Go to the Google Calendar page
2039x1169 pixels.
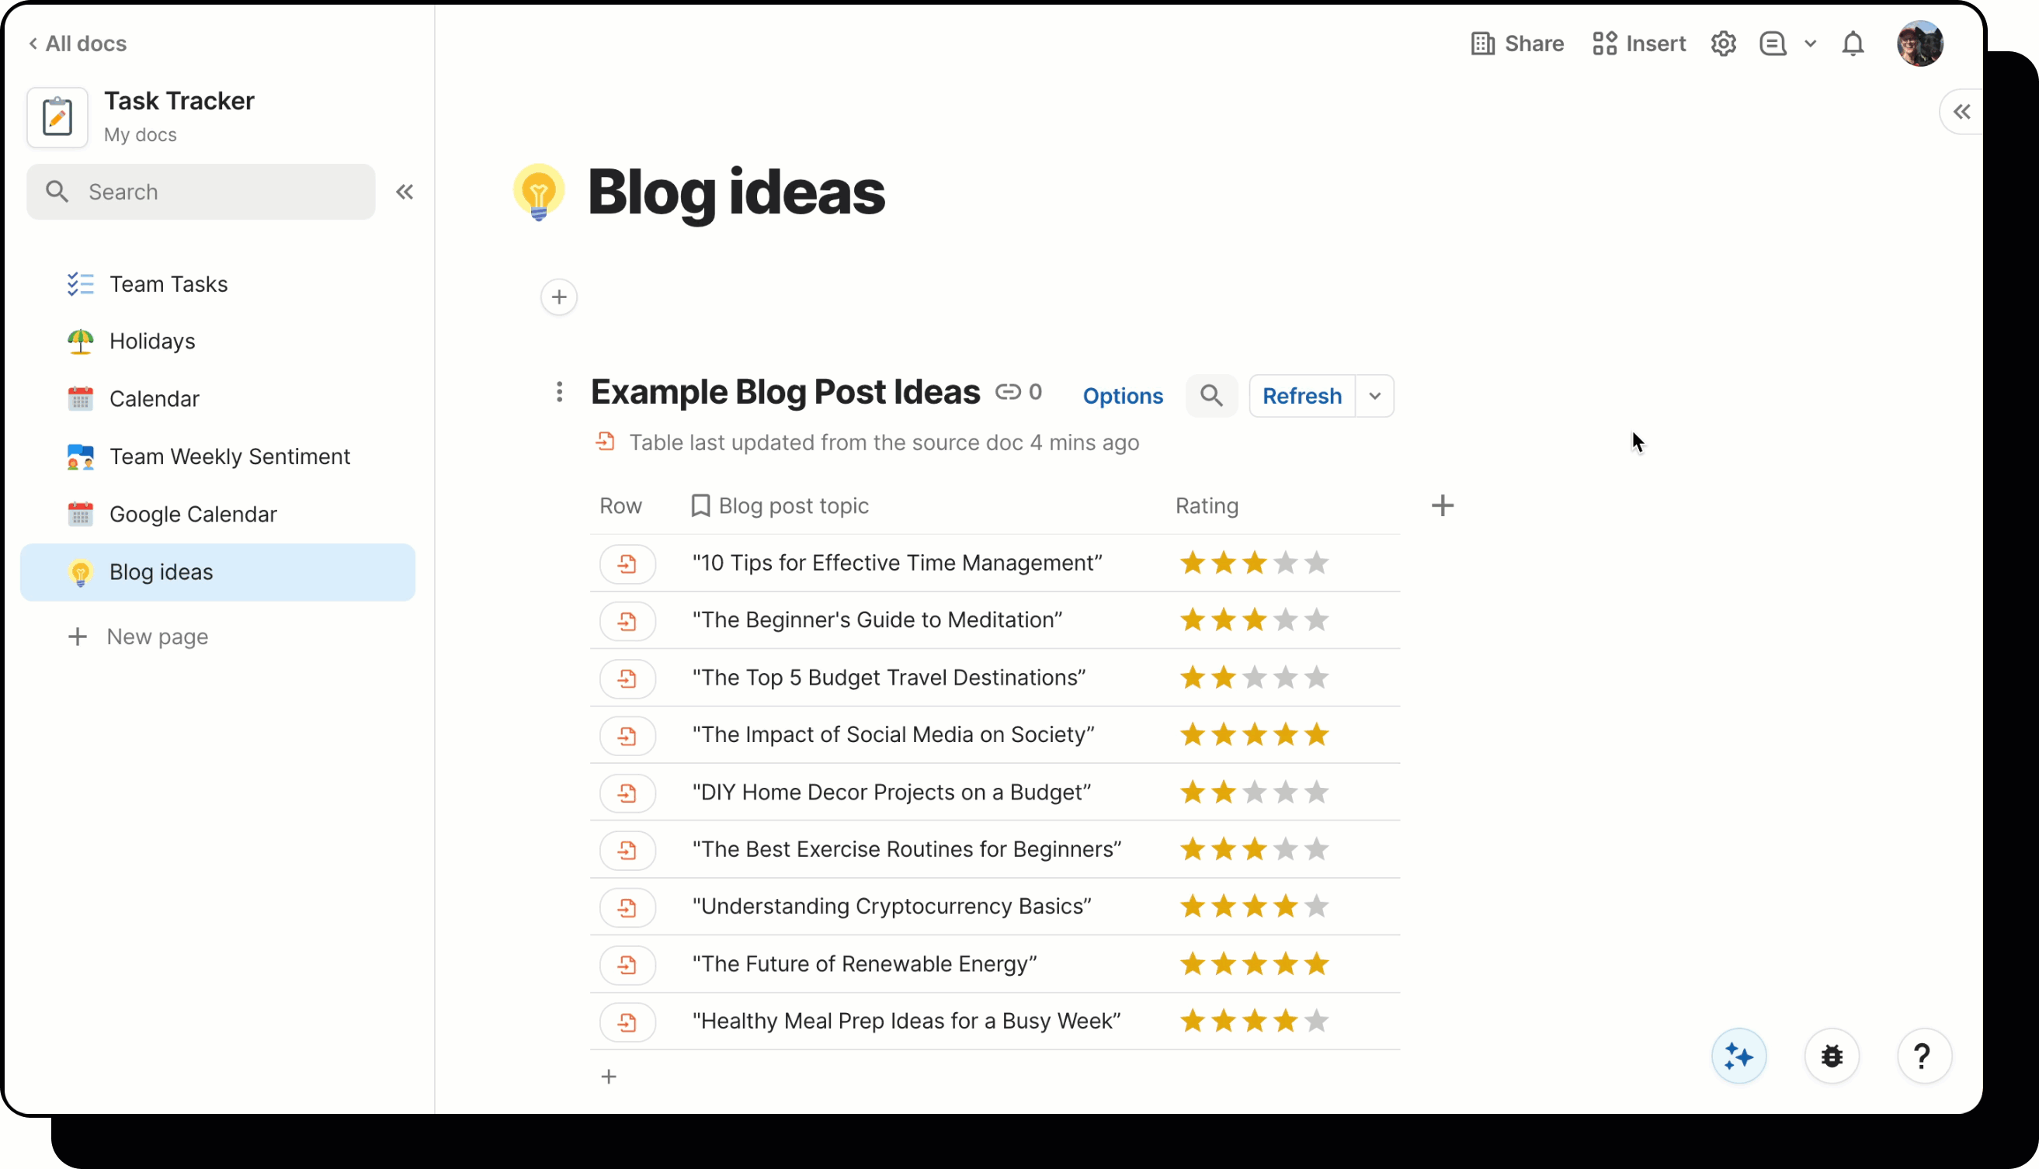pos(193,514)
